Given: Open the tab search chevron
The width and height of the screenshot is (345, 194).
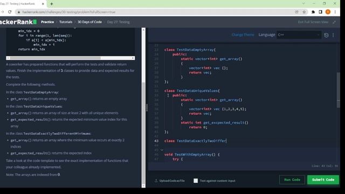Looking at the screenshot, I should point(303,4).
